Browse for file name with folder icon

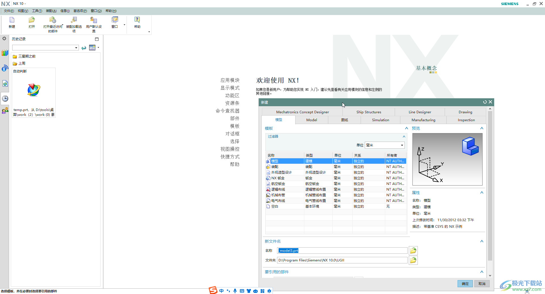coord(413,251)
